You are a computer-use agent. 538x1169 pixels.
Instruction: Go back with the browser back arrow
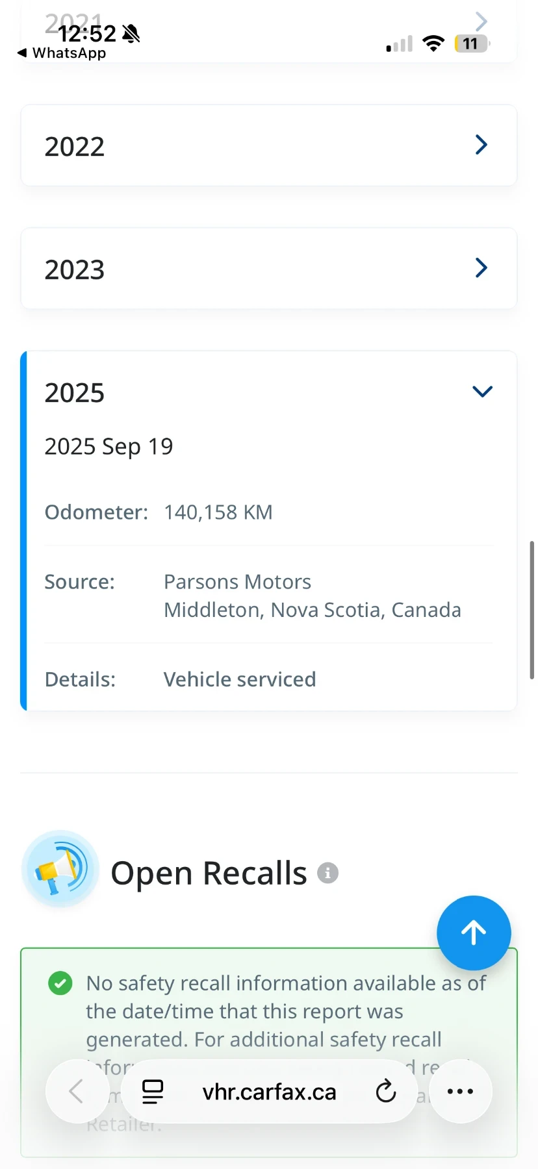click(77, 1091)
